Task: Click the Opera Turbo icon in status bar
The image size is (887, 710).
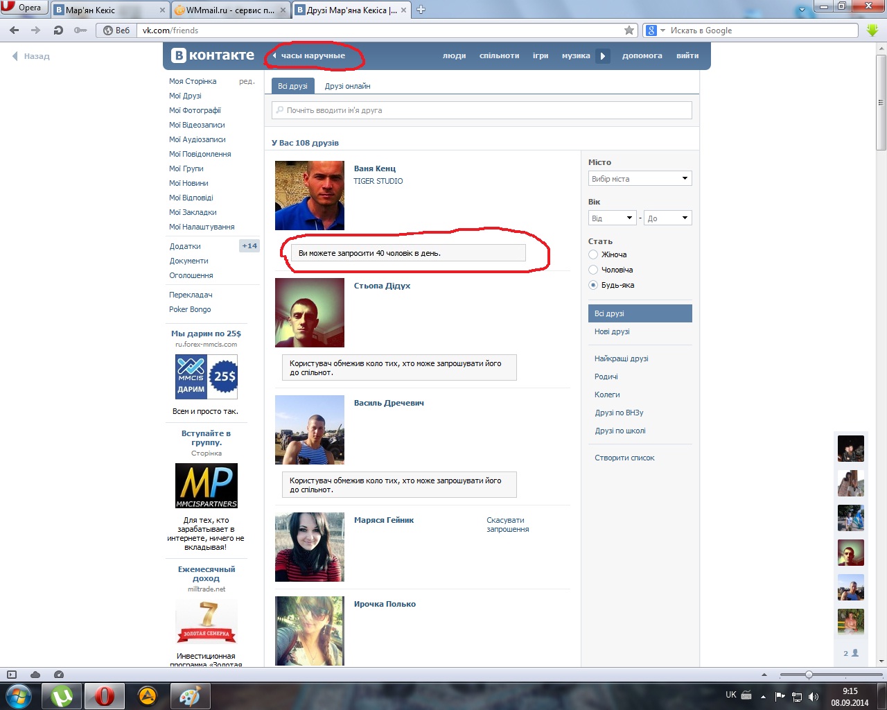Action: tap(59, 675)
